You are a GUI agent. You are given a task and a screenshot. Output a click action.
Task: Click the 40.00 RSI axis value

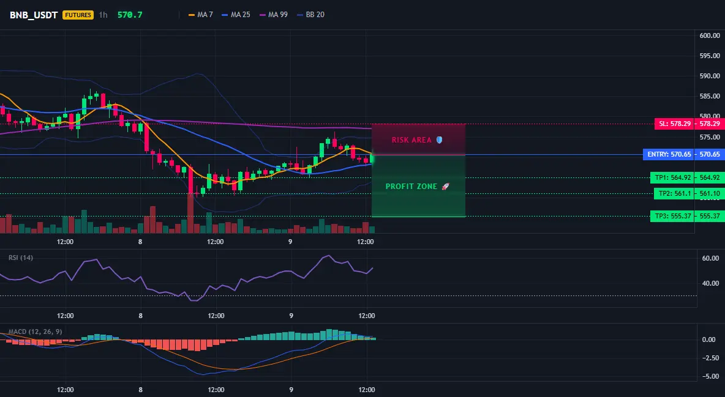711,283
